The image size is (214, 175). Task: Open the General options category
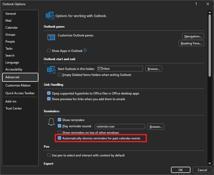20,14
